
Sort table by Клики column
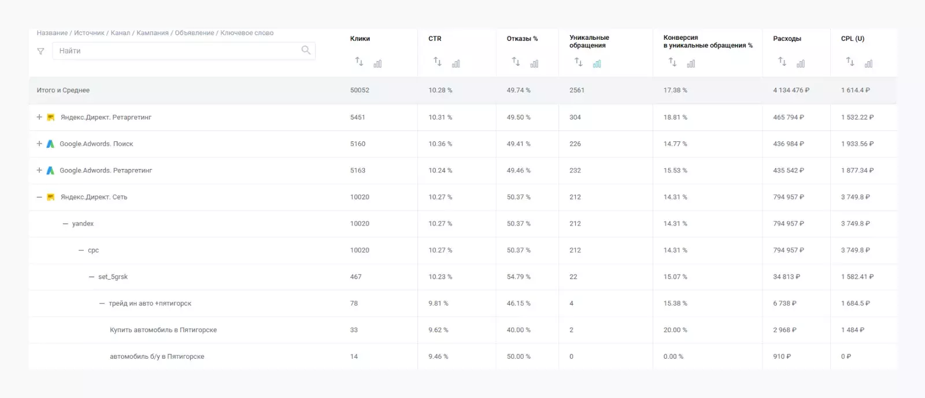tap(359, 62)
